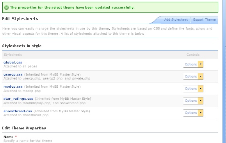226x143 pixels.
Task: Click Options button for usercp.css
Action: pos(191,76)
